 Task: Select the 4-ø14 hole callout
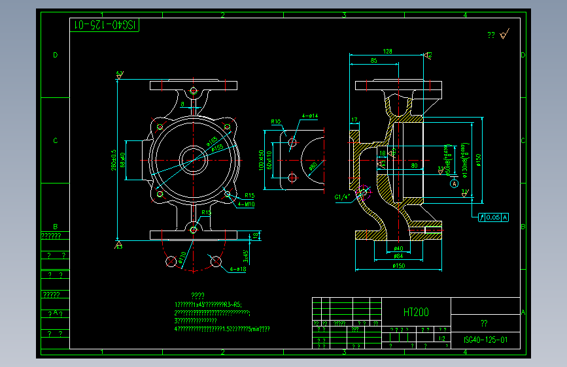(310, 116)
